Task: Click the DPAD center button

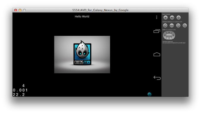Action: point(169,35)
